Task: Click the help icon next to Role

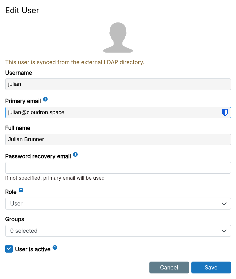Action: click(x=21, y=190)
